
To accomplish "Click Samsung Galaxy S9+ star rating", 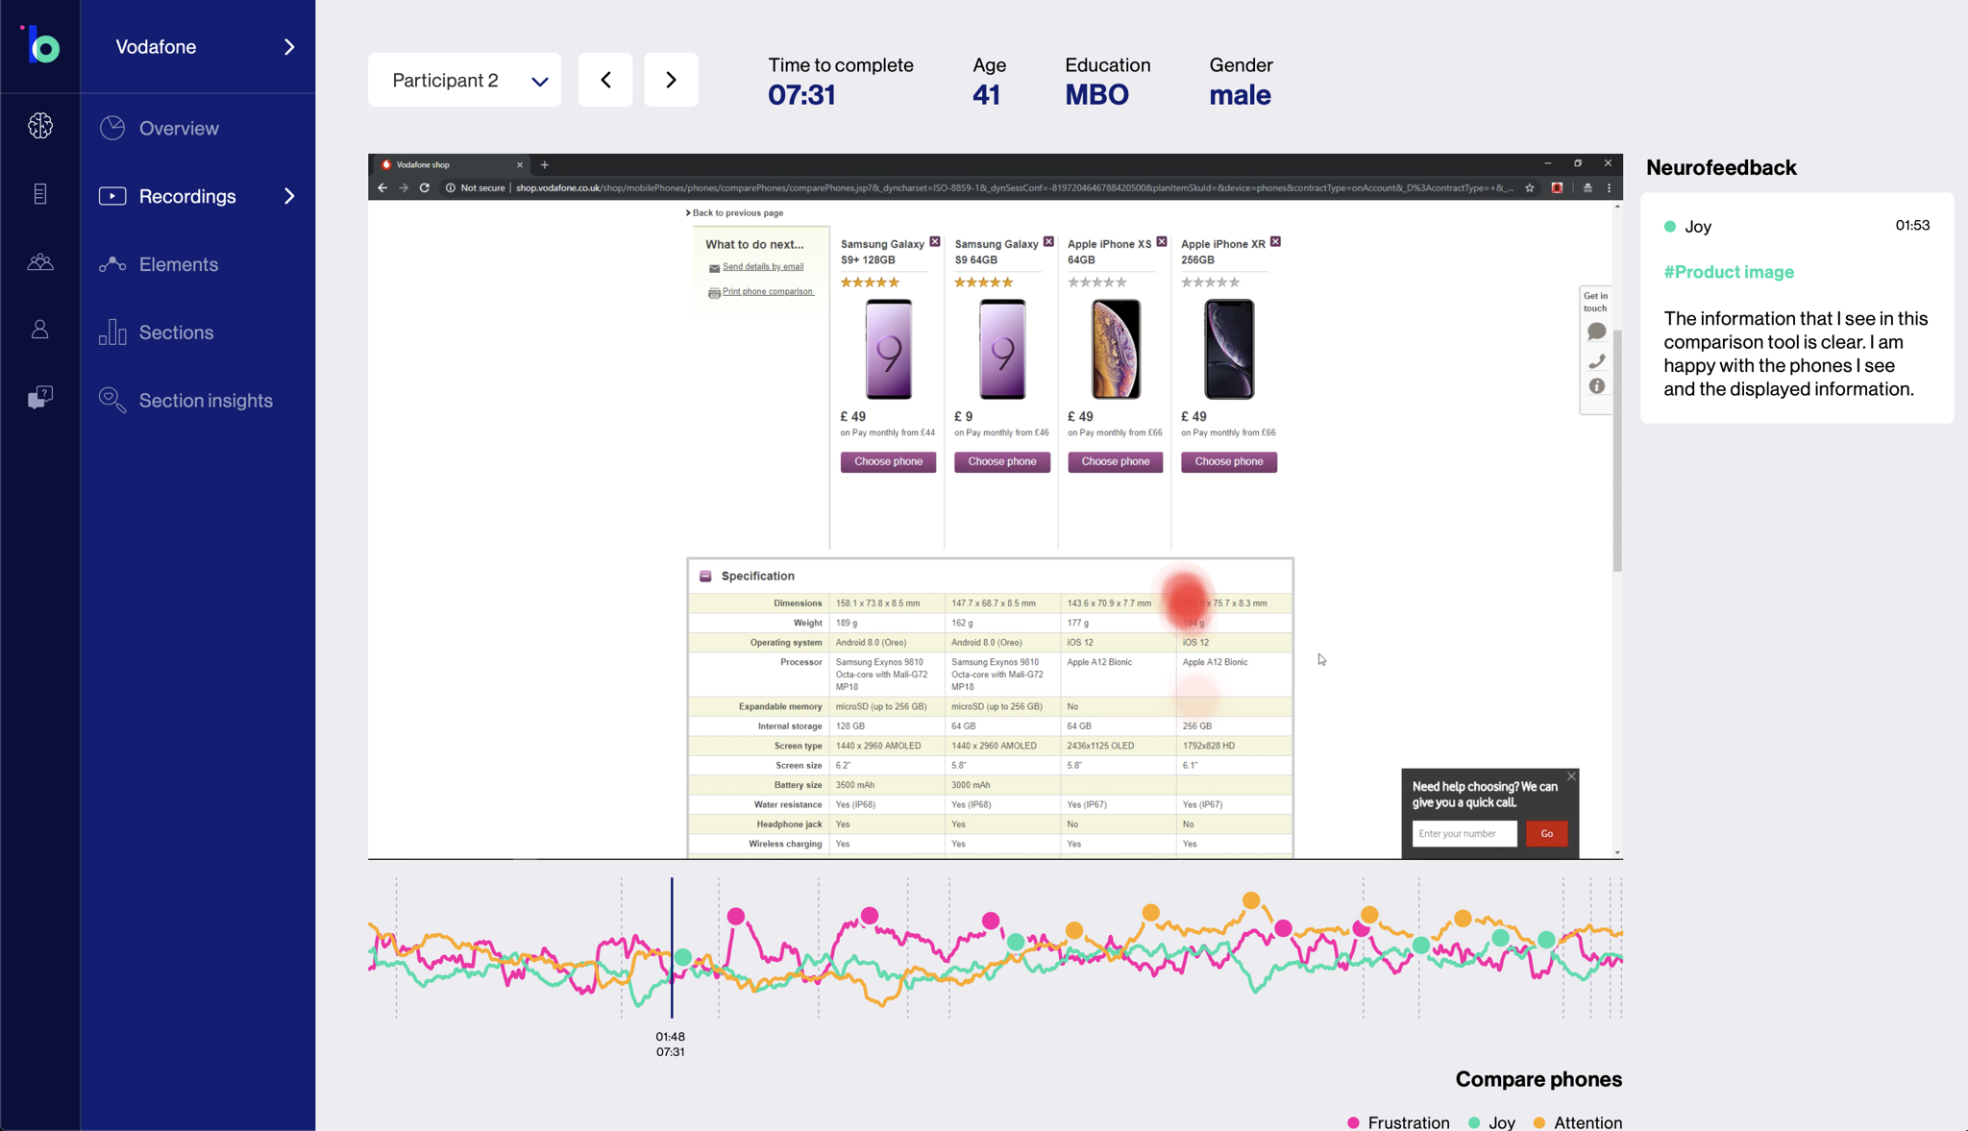I will (870, 283).
